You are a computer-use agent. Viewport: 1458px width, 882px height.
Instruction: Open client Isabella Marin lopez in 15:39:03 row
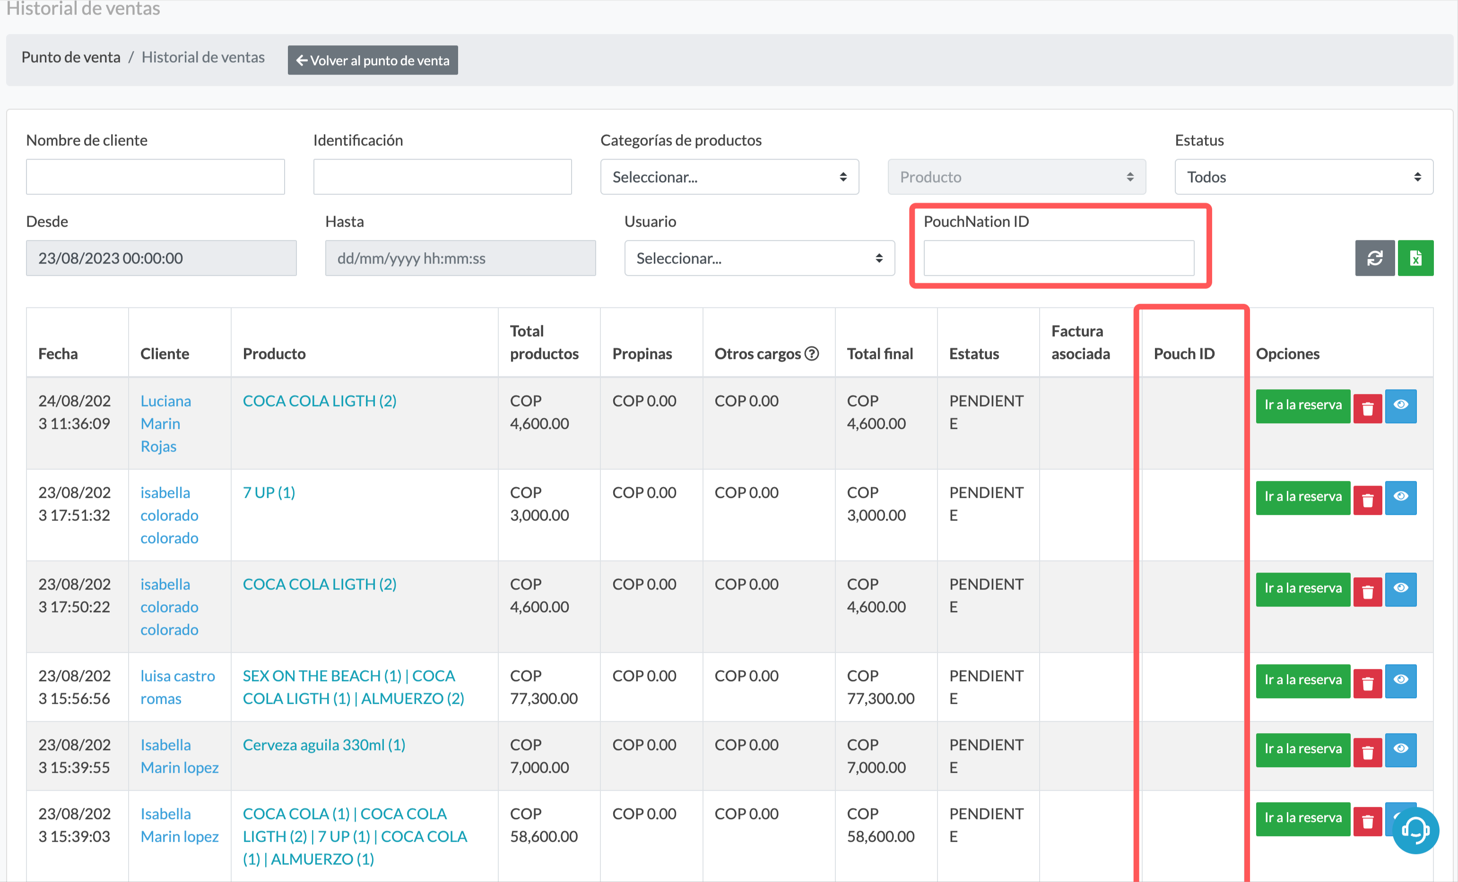tap(179, 825)
